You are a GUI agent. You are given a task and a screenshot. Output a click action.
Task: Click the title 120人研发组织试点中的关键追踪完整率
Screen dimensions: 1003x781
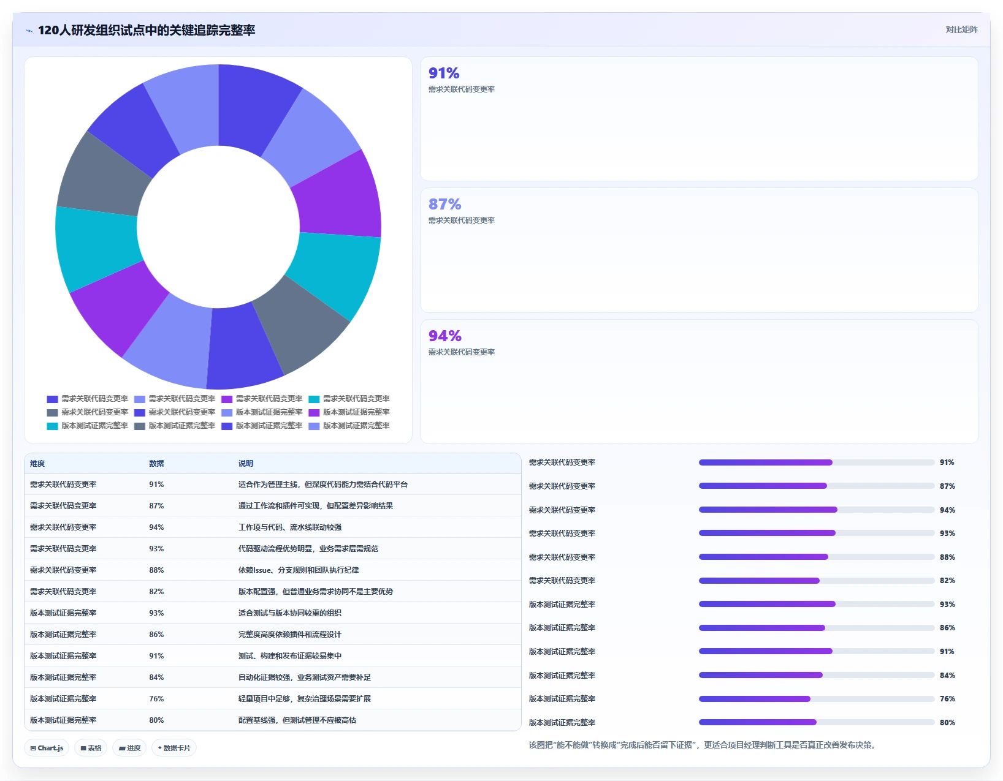(147, 30)
